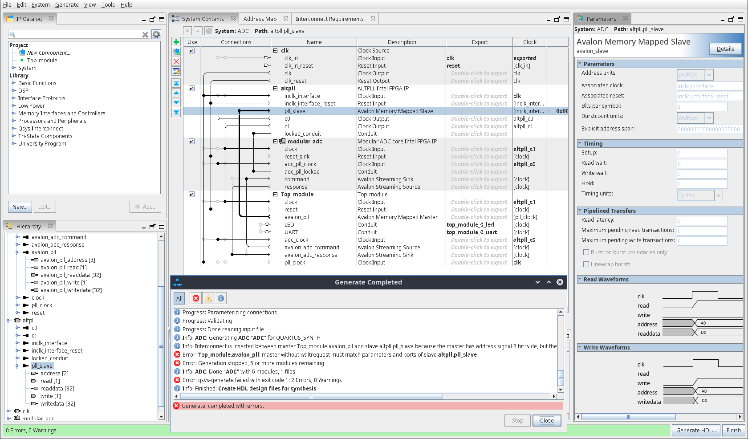Uncheck the Use checkbox for Top_module

(x=191, y=195)
